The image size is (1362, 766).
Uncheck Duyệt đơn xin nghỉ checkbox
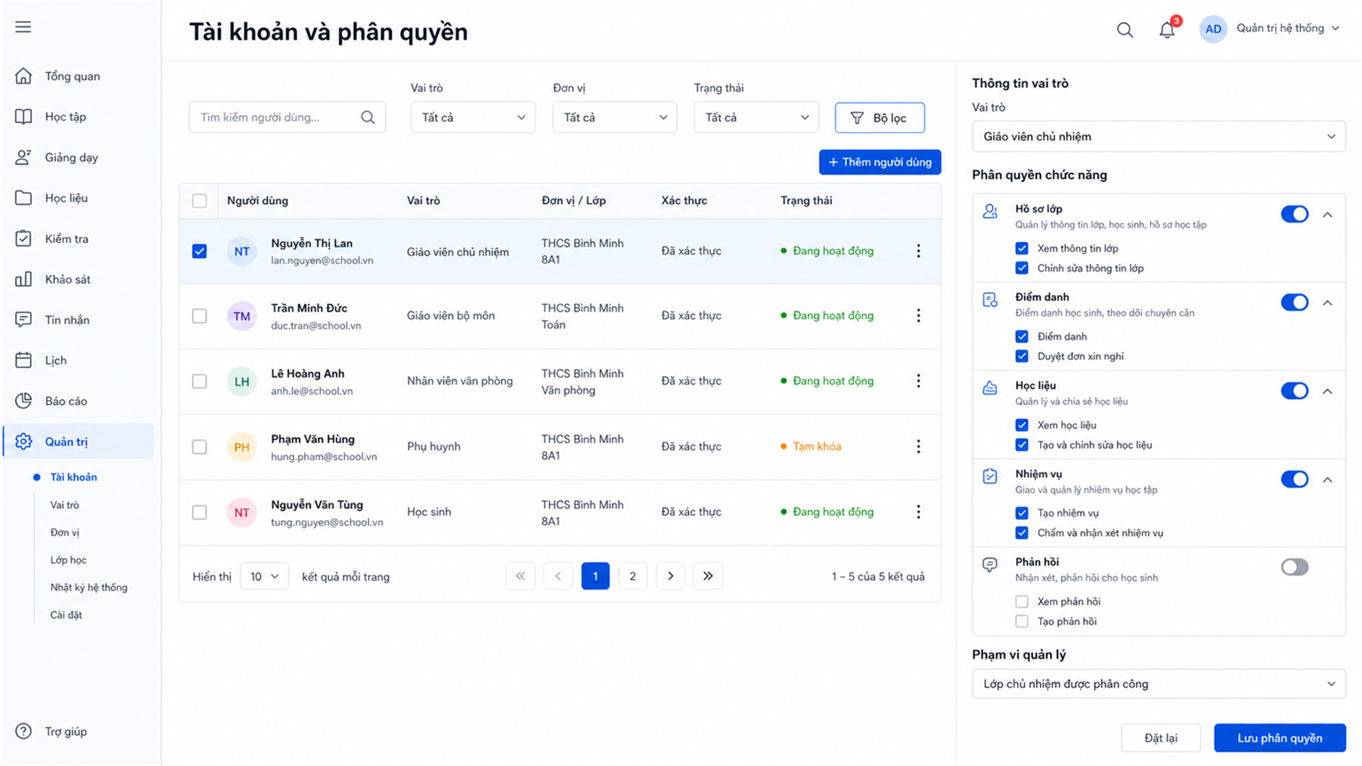[x=1022, y=356]
